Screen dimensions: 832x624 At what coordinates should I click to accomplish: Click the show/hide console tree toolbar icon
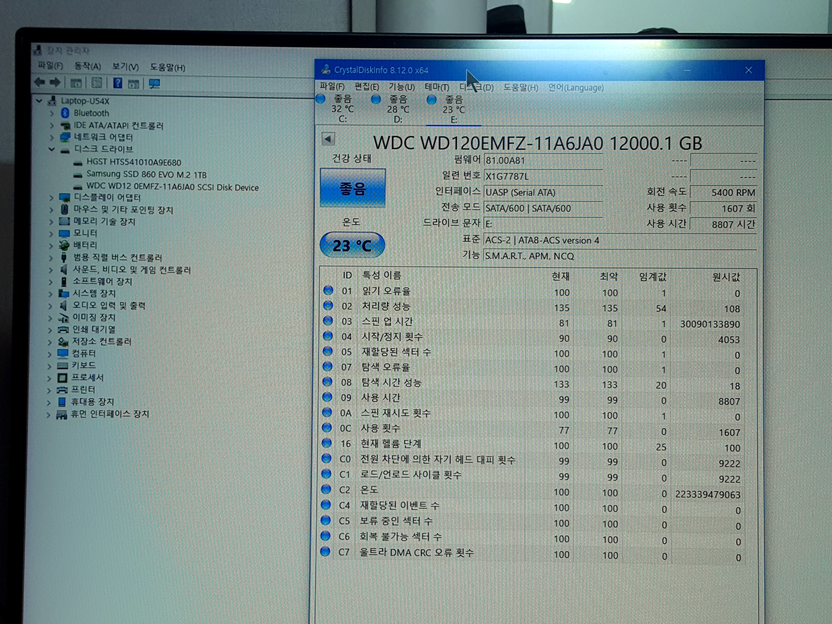click(x=76, y=83)
